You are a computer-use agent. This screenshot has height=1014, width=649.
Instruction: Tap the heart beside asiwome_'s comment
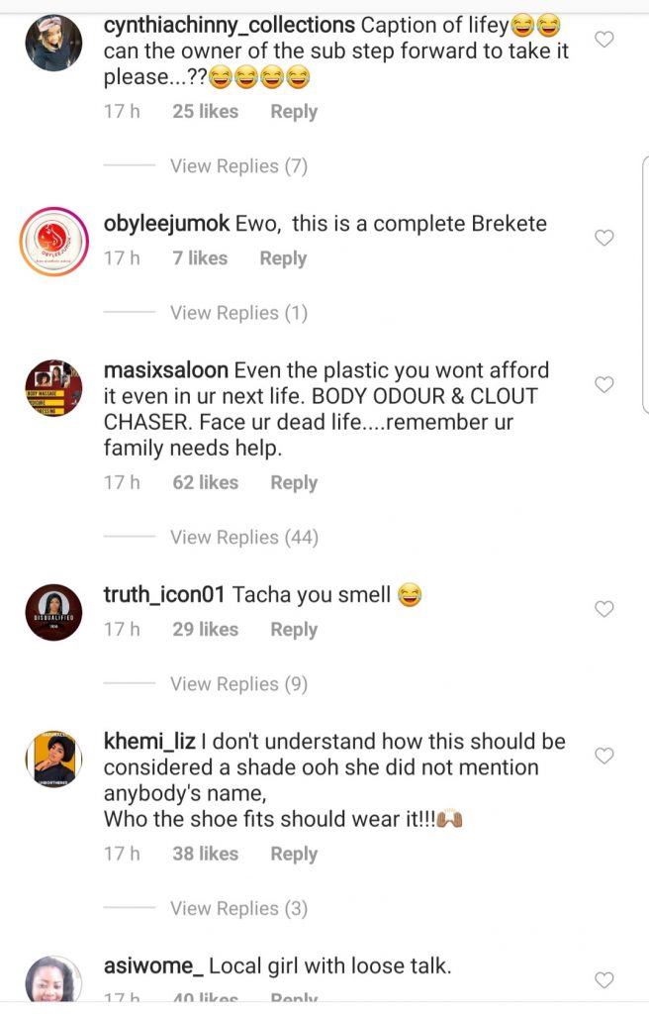click(603, 980)
